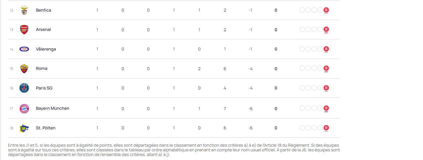This screenshot has width=423, height=160.
Task: Click the Benfica club crest
Action: pos(24,10)
